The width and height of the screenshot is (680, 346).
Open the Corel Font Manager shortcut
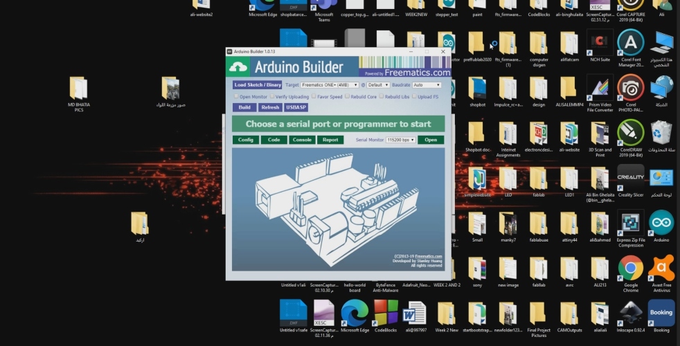coord(631,42)
